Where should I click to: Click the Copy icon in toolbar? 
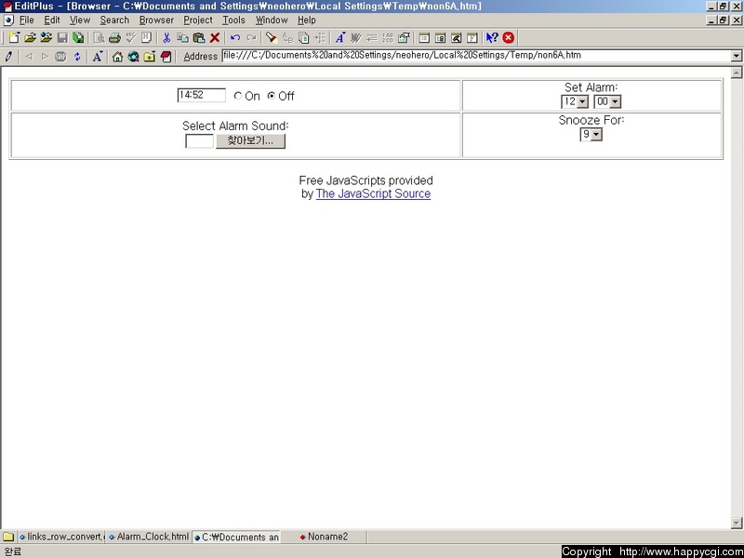(x=182, y=37)
